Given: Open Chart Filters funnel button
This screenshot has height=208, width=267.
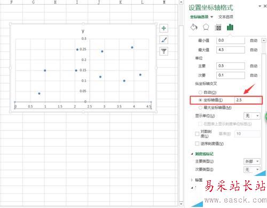Looking at the screenshot, I should pyautogui.click(x=163, y=51).
